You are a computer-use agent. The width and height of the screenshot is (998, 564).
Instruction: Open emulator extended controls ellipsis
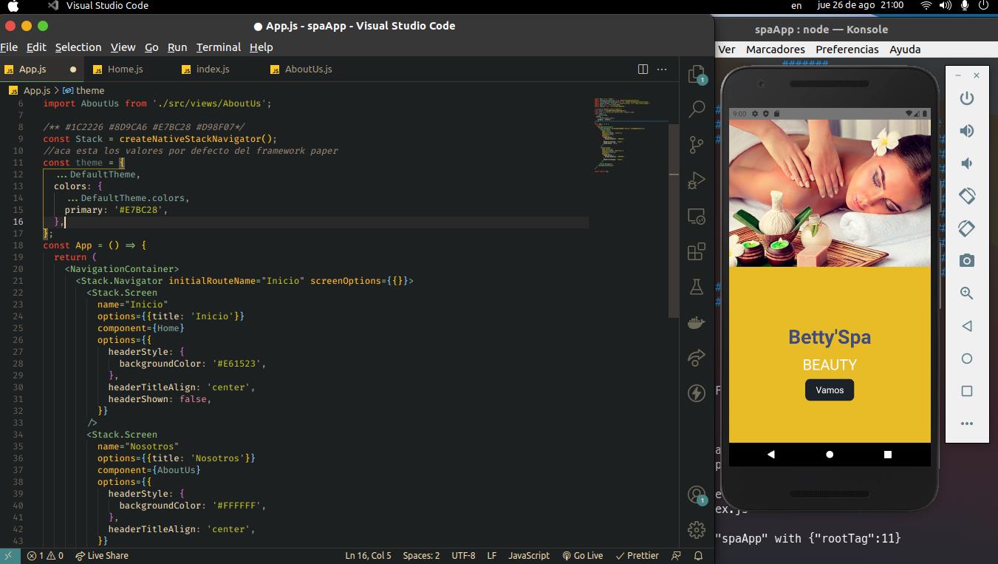coord(966,424)
